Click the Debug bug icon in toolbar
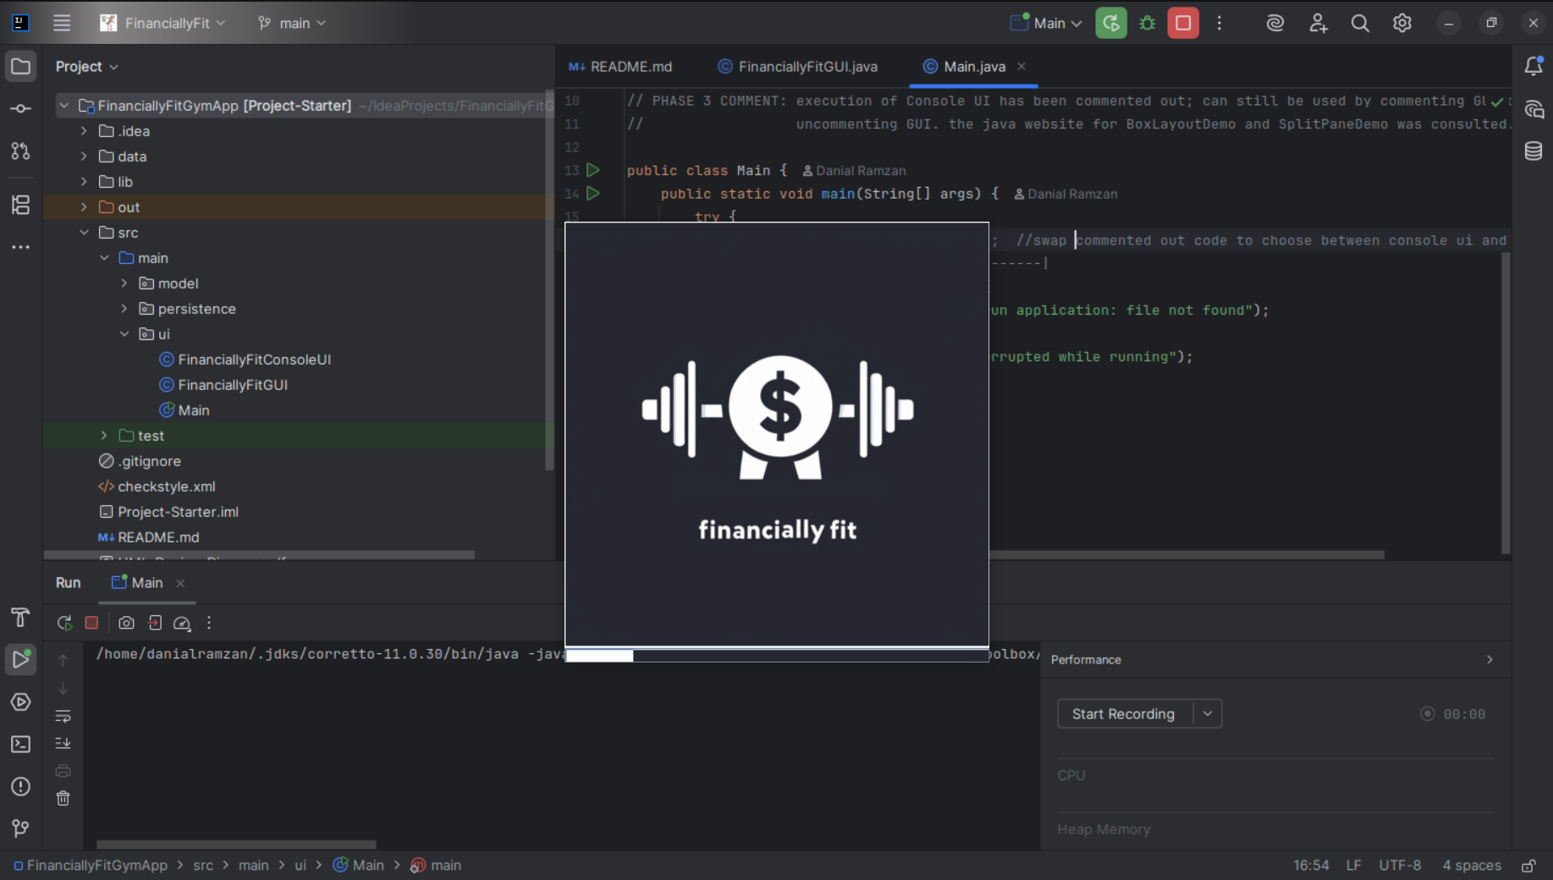The height and width of the screenshot is (880, 1553). tap(1147, 24)
